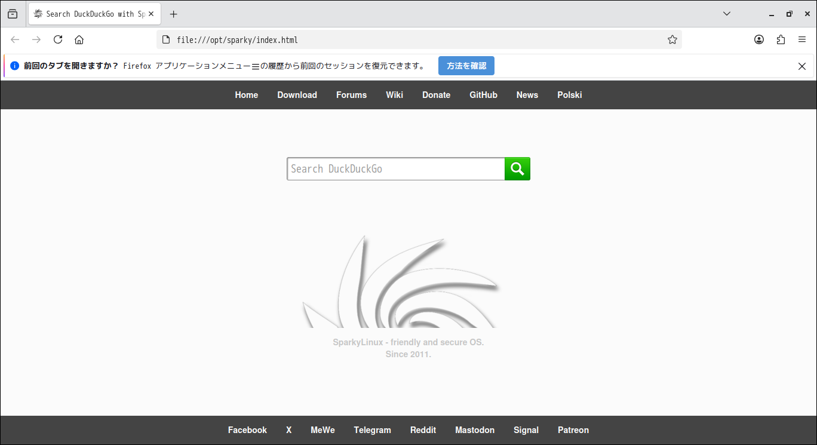Open the Firefox hamburger application menu

tap(802, 39)
